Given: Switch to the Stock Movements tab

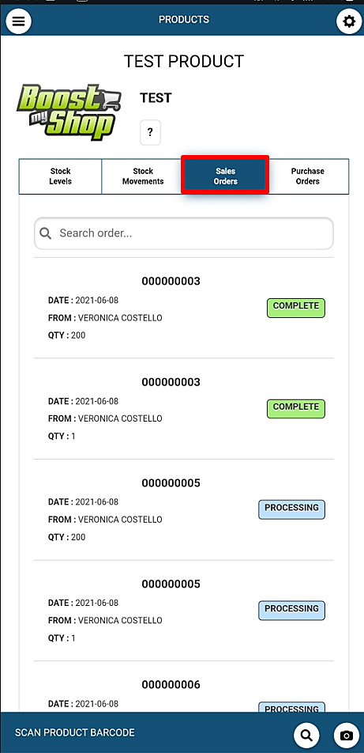Looking at the screenshot, I should tap(143, 176).
